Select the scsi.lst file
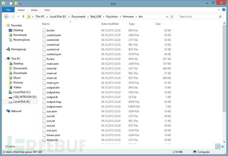 [x=51, y=116]
